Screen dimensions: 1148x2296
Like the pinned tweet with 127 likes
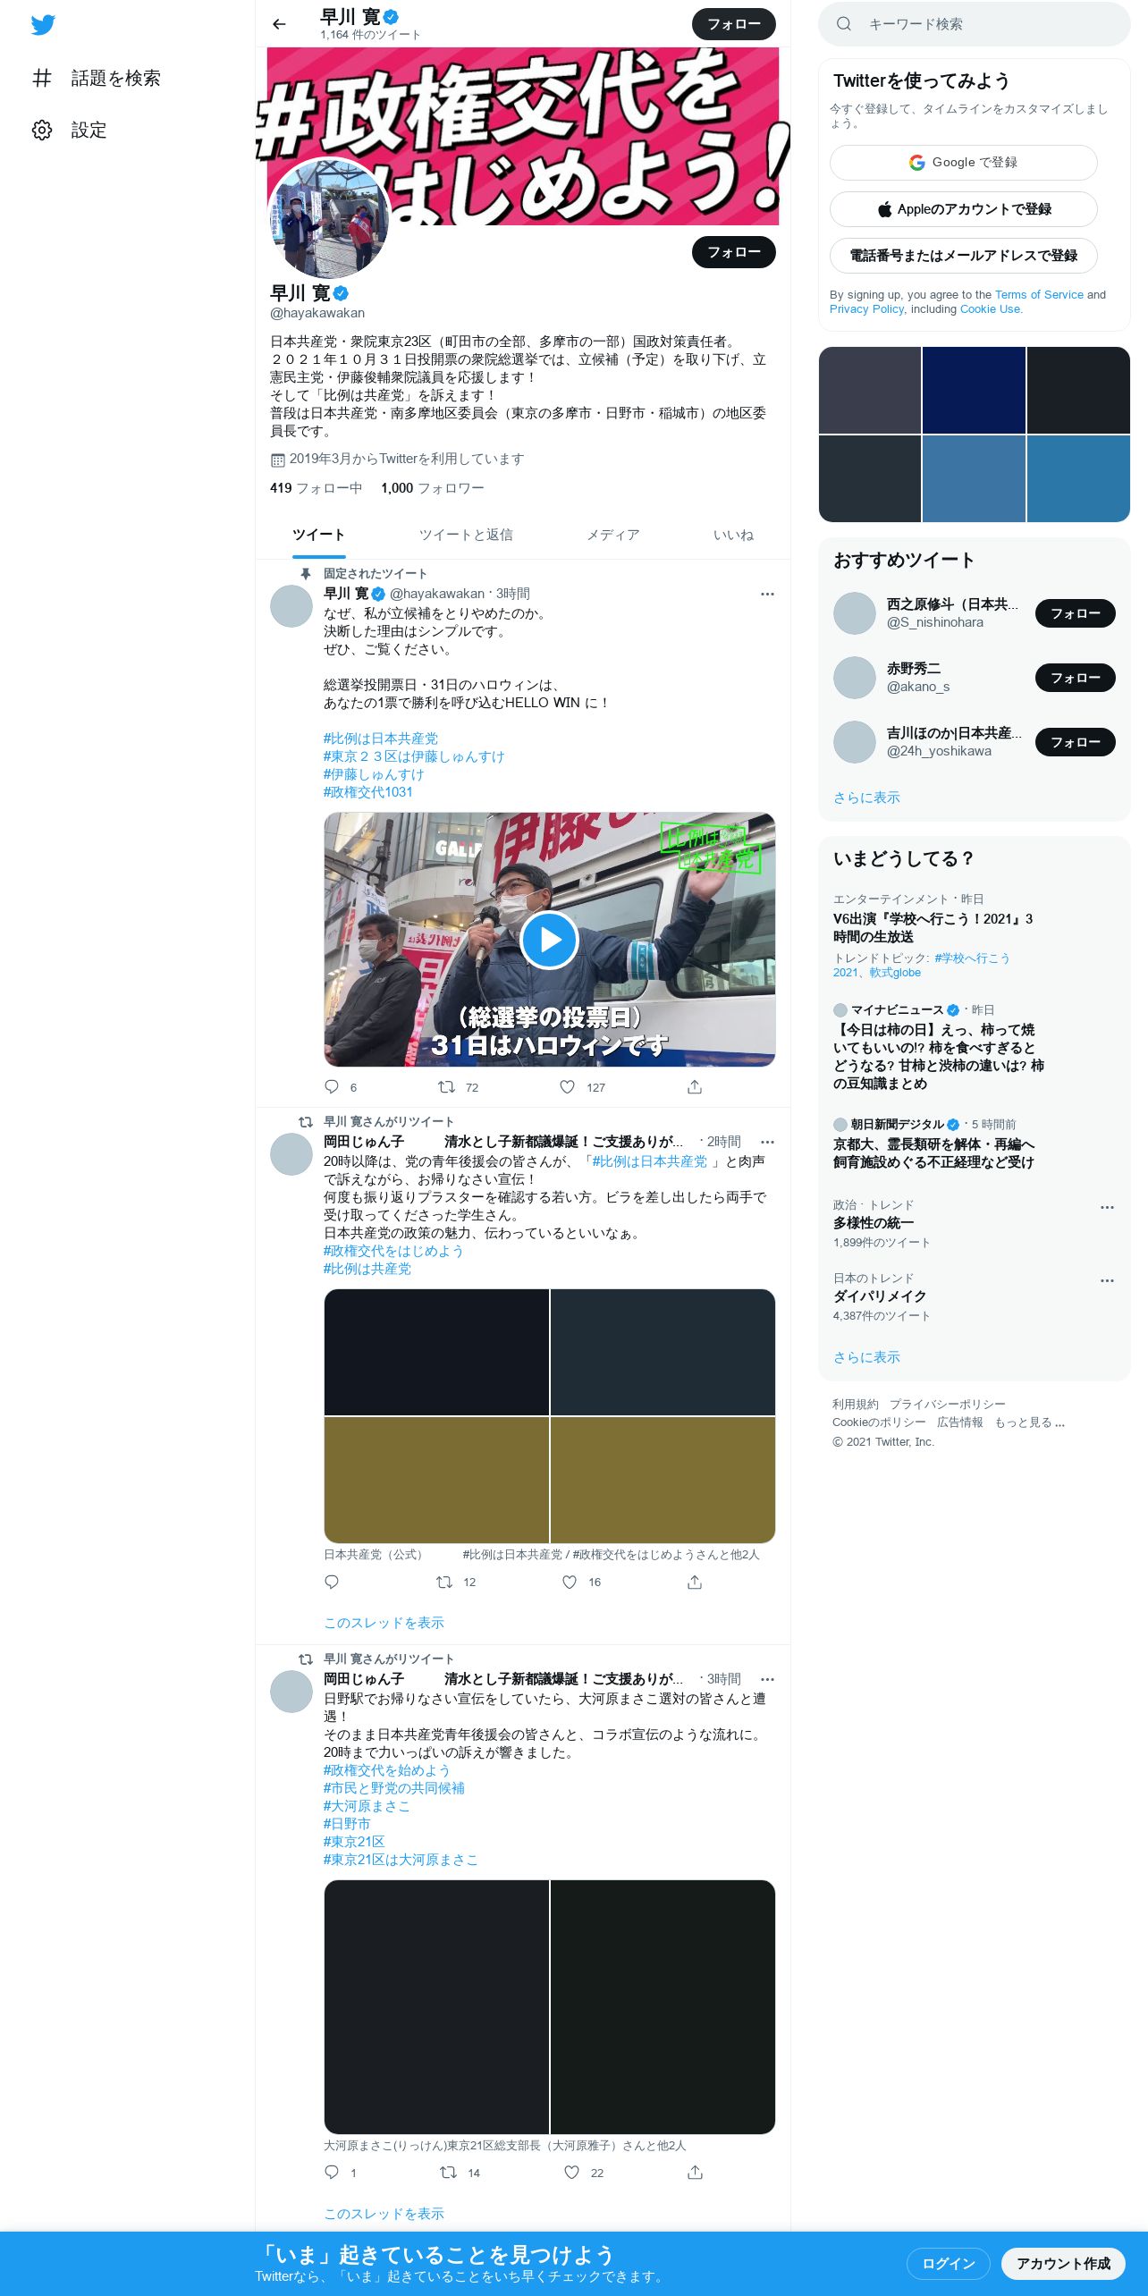(x=567, y=1087)
